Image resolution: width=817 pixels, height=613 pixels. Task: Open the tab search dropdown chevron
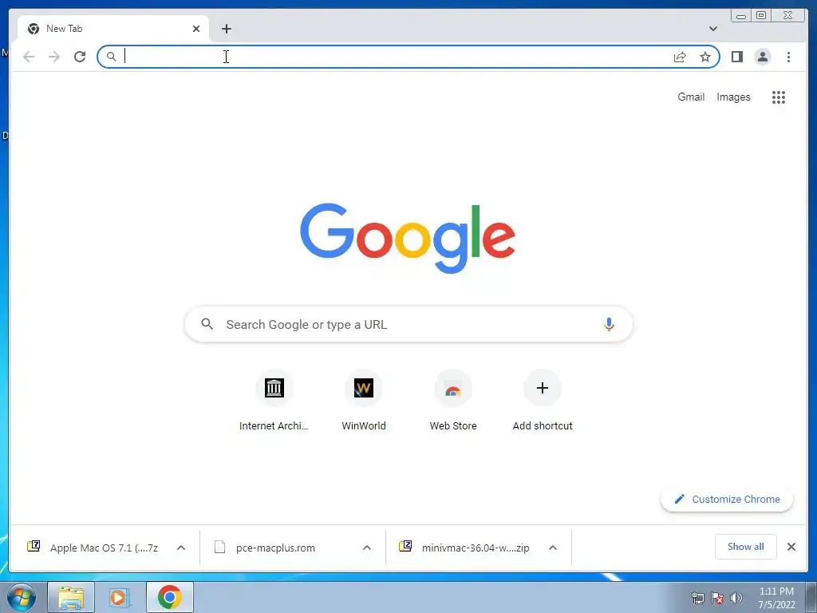712,29
